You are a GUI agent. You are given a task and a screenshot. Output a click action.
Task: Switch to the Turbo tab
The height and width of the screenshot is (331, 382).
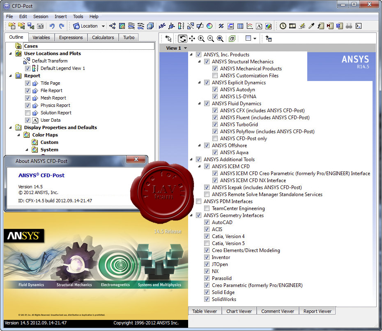pyautogui.click(x=129, y=37)
